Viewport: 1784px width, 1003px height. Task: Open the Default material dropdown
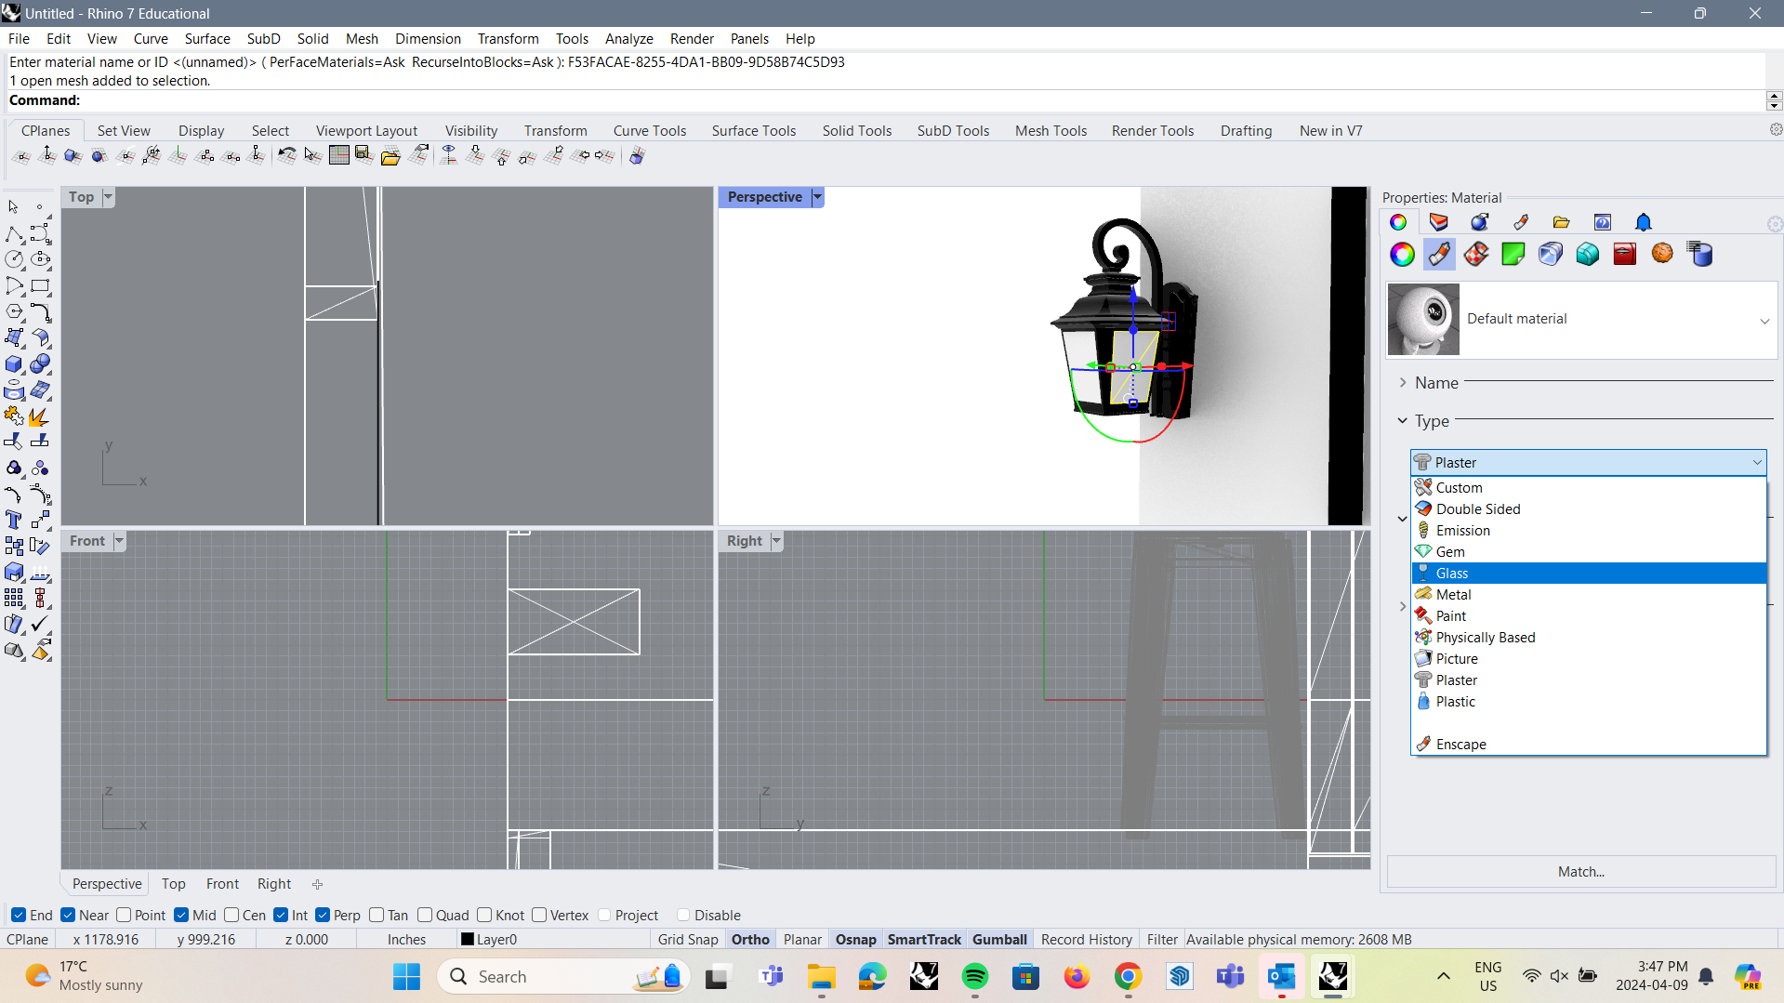pyautogui.click(x=1764, y=319)
